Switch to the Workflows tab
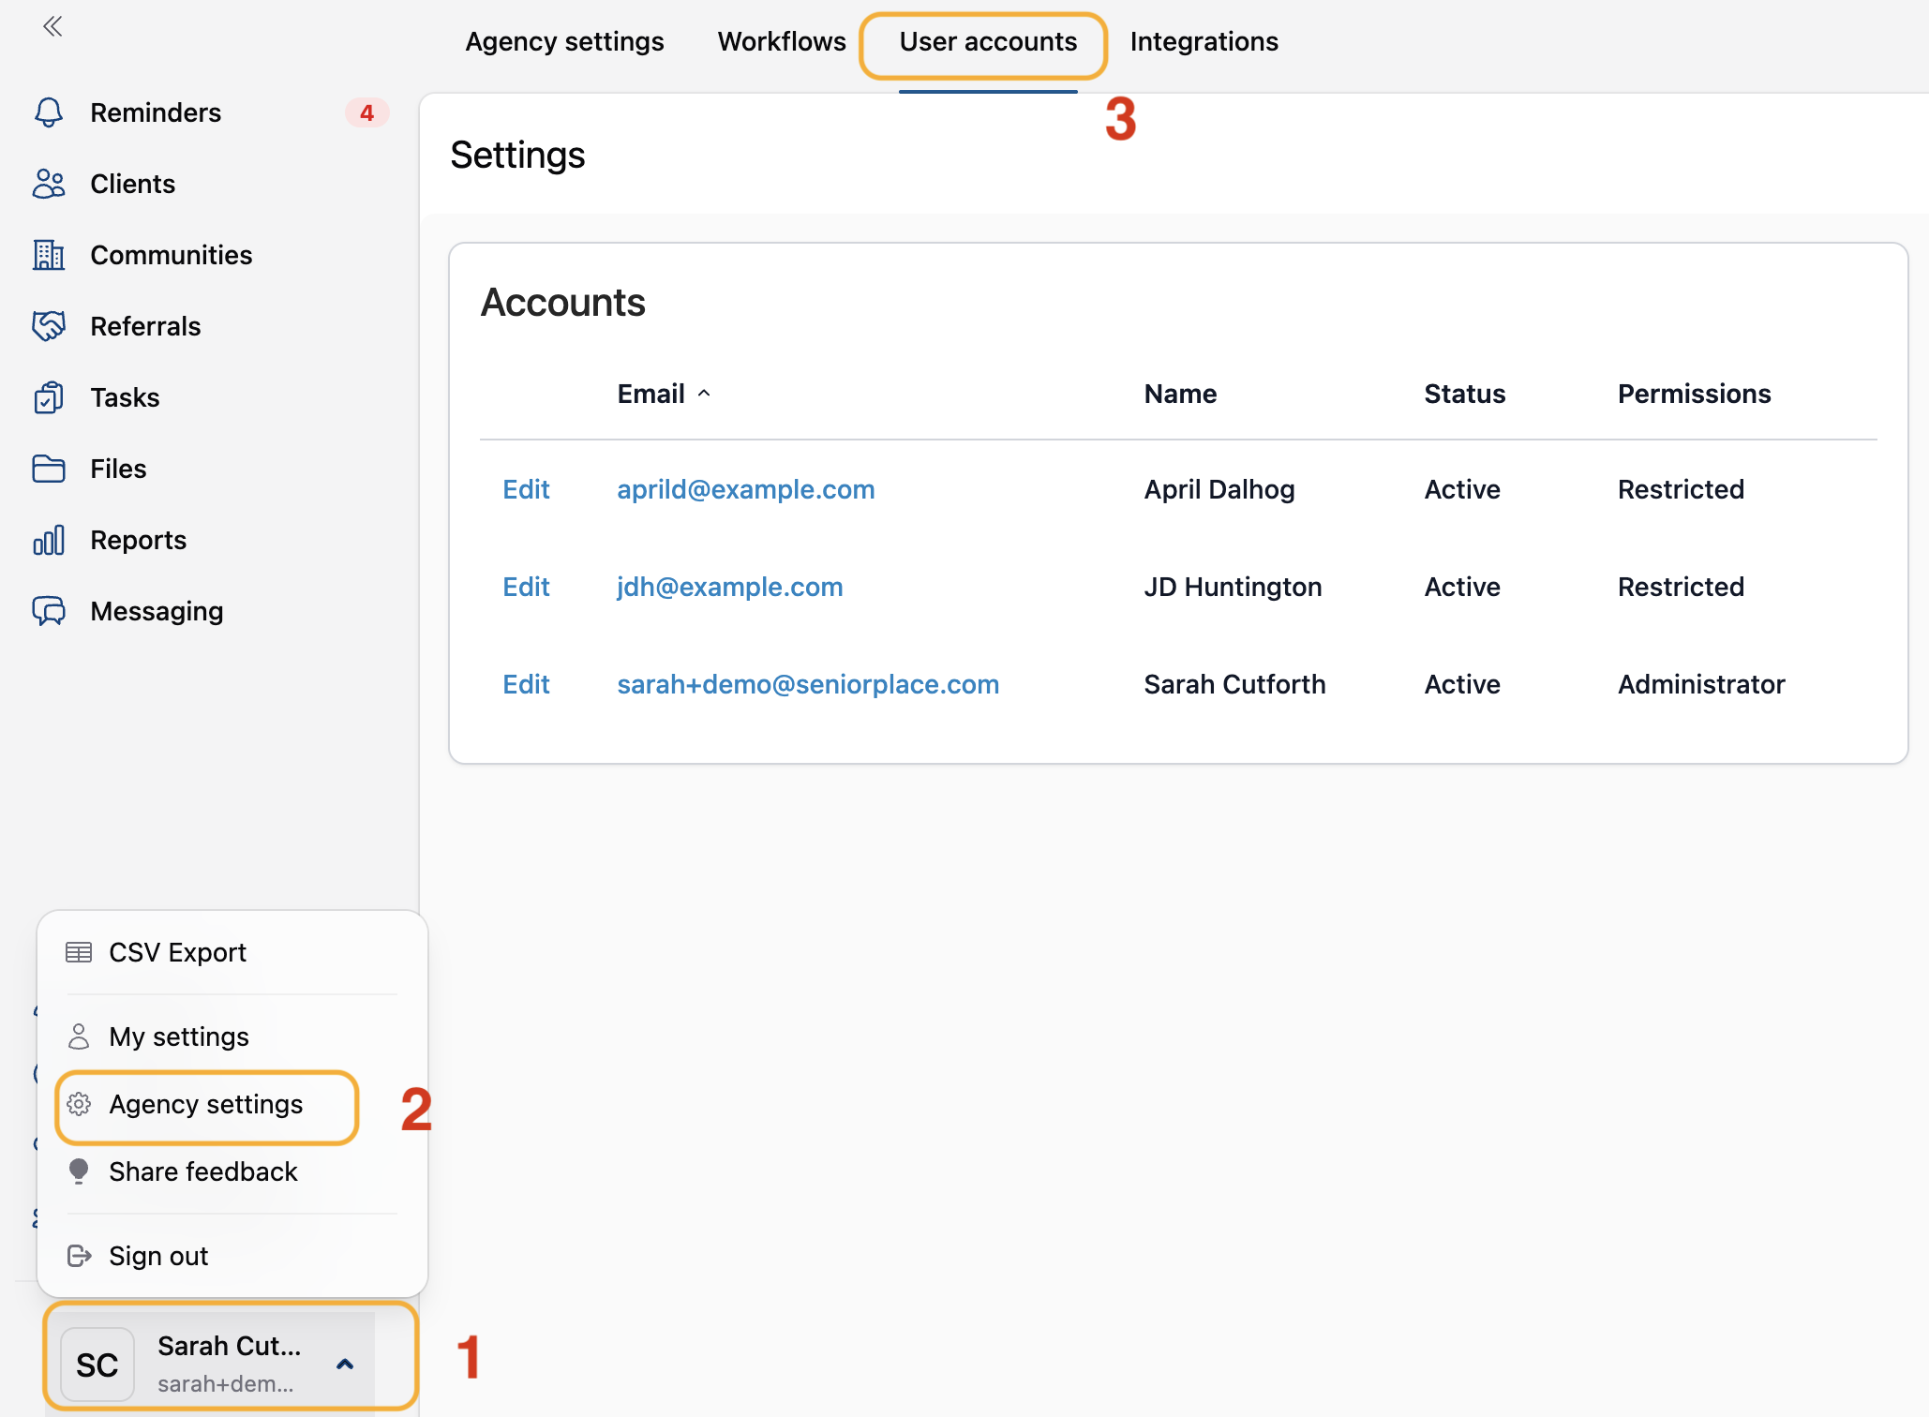Image resolution: width=1929 pixels, height=1417 pixels. [x=782, y=41]
